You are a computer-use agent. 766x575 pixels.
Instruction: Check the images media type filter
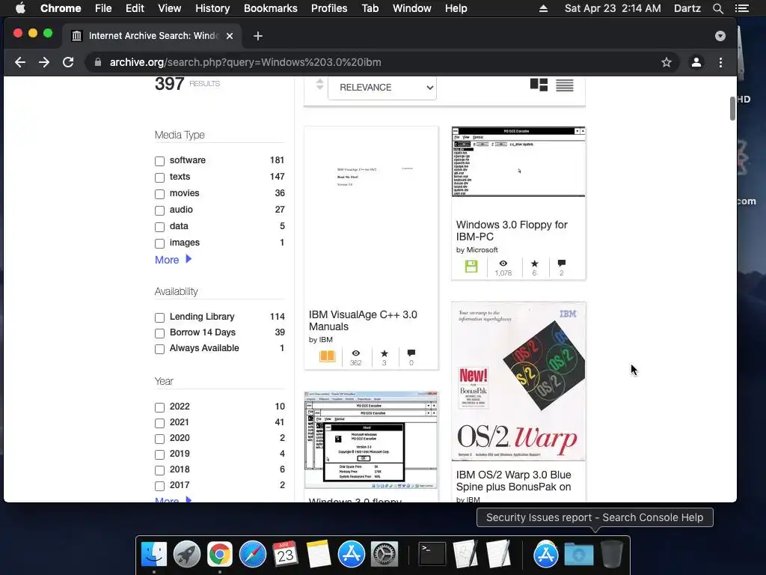coord(160,243)
